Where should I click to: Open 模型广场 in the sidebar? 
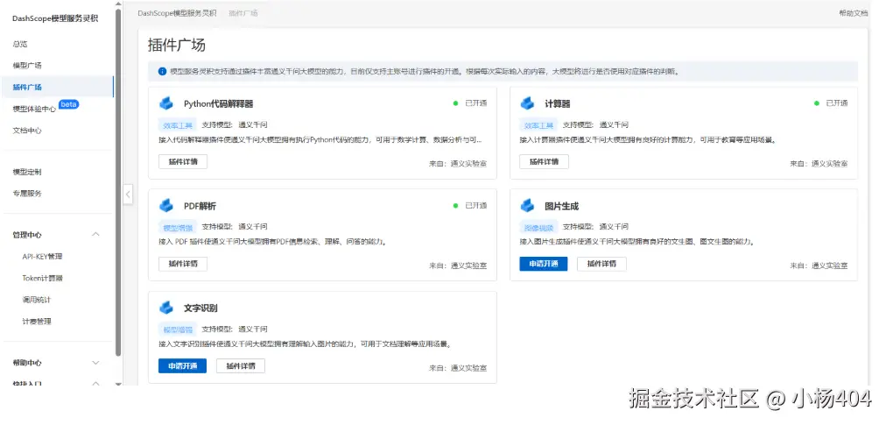pos(27,66)
